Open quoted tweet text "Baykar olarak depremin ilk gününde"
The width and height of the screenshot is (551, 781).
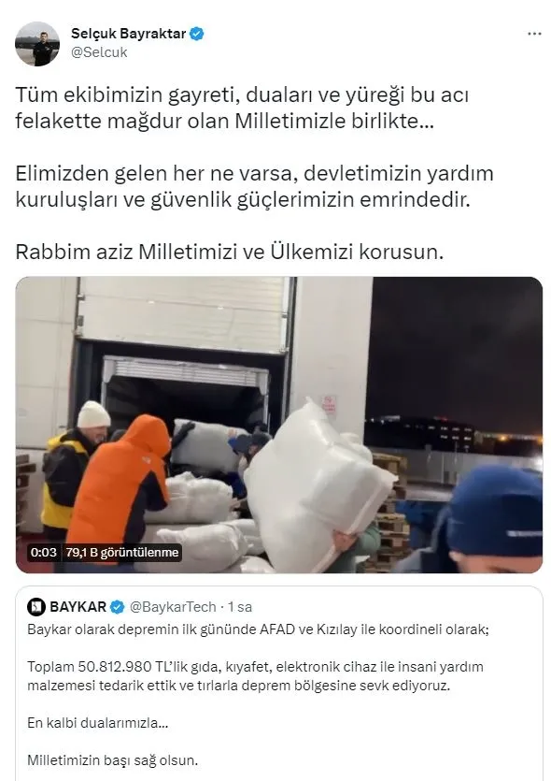[x=258, y=629]
